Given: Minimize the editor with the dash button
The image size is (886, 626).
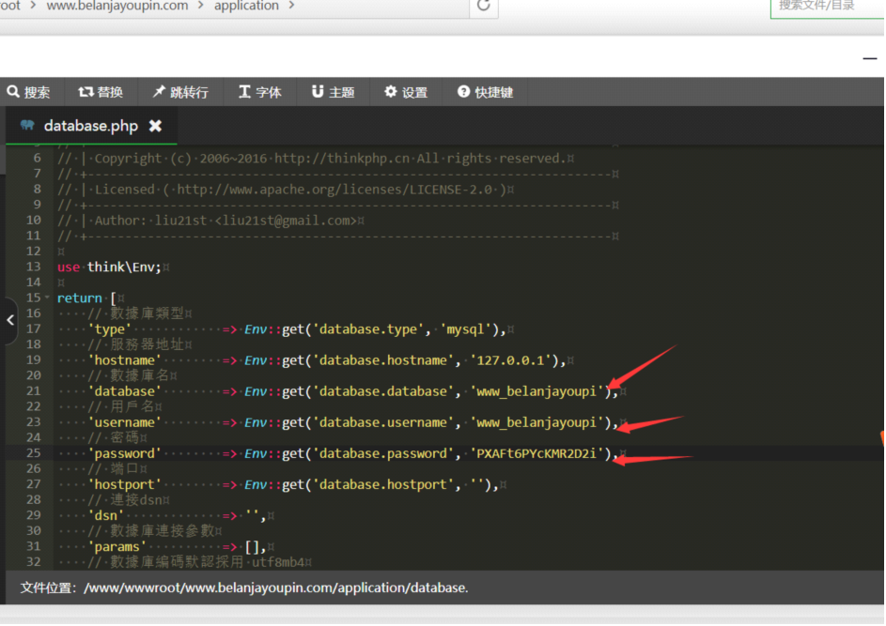Looking at the screenshot, I should click(x=870, y=58).
